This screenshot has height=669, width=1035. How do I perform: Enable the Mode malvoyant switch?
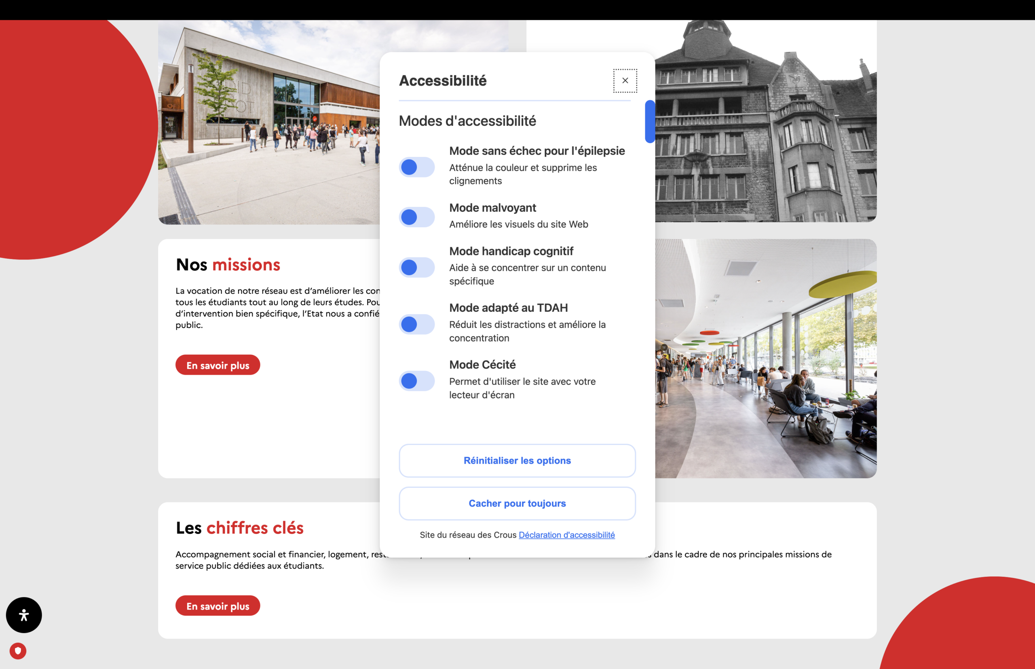point(417,217)
